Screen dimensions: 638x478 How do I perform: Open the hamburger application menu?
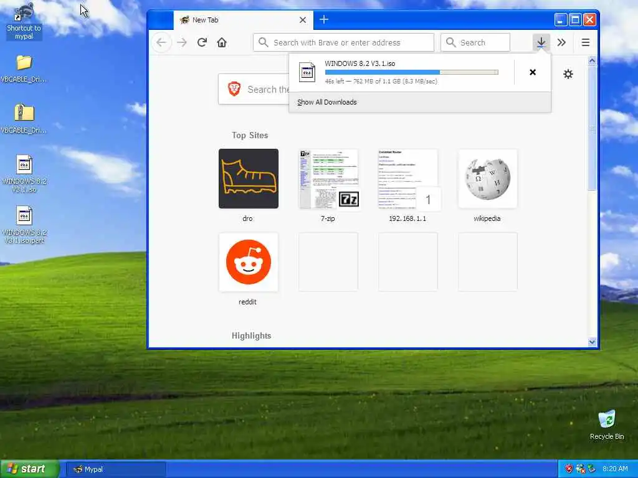[x=586, y=42]
